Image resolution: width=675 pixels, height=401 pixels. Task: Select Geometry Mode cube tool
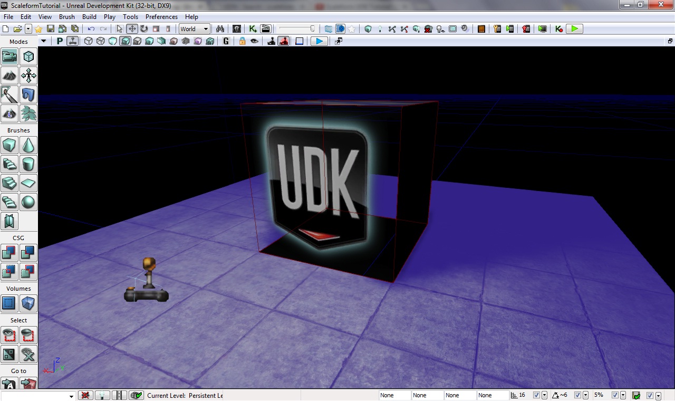click(28, 56)
